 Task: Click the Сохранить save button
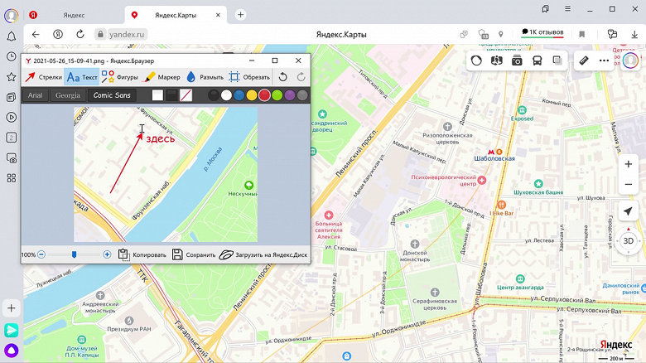[x=194, y=254]
